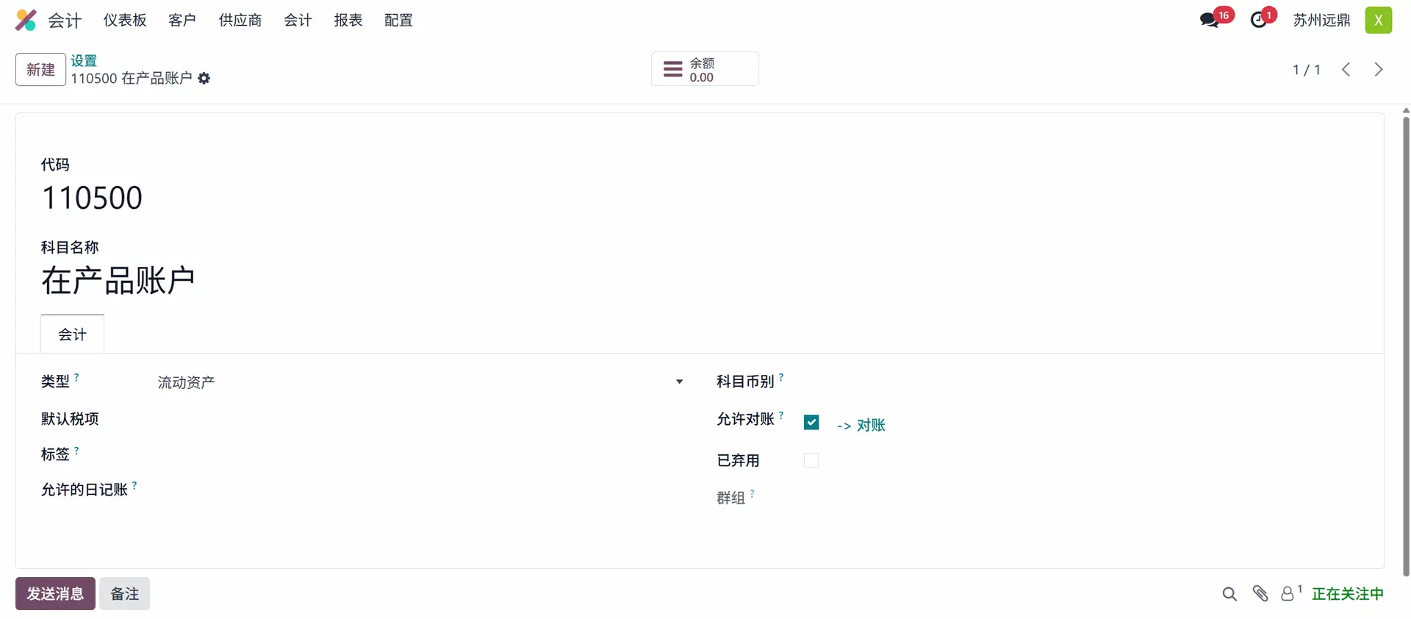Open the -> 对账 link
Image resolution: width=1411 pixels, height=619 pixels.
861,426
